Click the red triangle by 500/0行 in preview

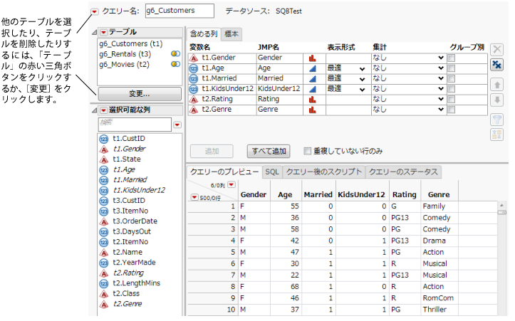pos(194,197)
